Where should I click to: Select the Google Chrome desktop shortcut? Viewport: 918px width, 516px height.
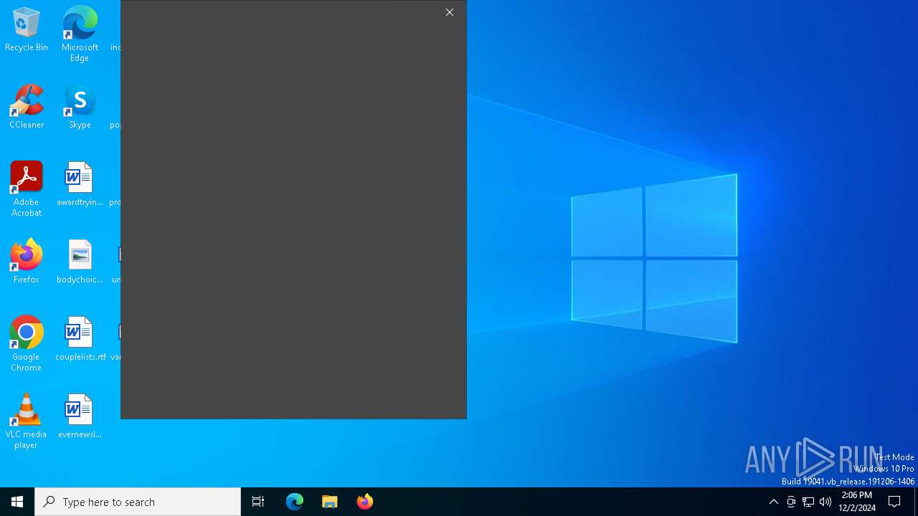click(x=27, y=344)
